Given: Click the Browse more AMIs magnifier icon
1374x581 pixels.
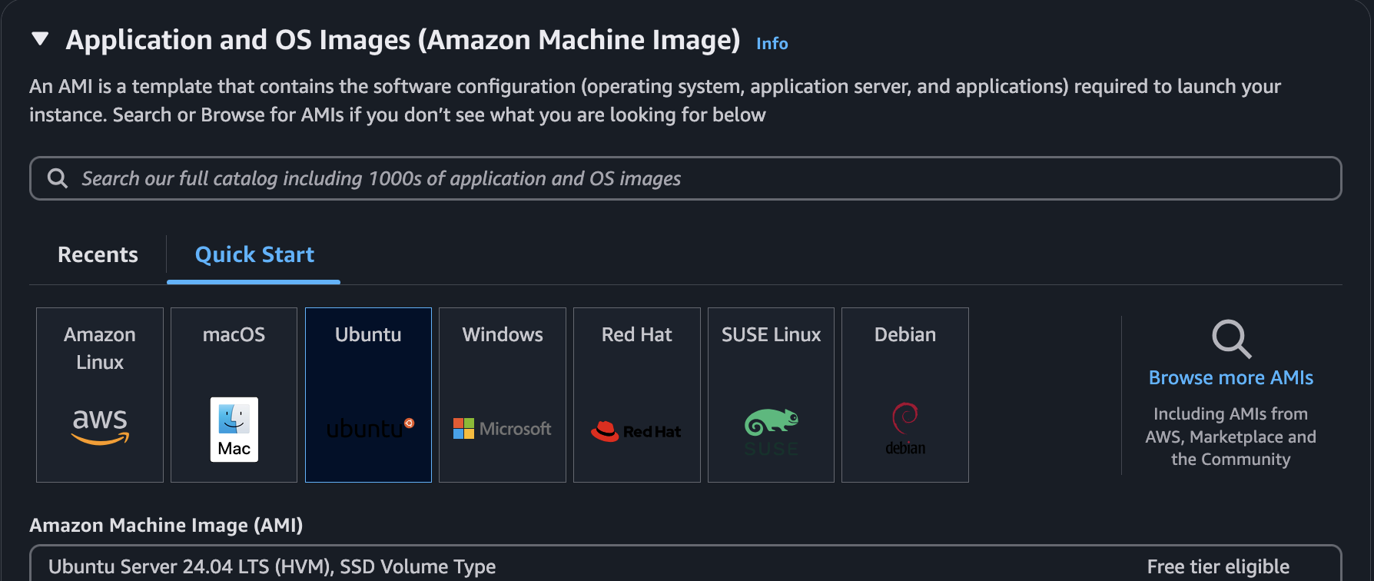Looking at the screenshot, I should 1231,339.
